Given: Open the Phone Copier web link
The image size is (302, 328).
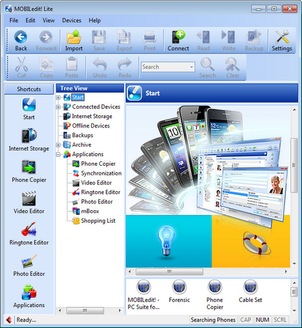Looking at the screenshot, I should pyautogui.click(x=215, y=295).
